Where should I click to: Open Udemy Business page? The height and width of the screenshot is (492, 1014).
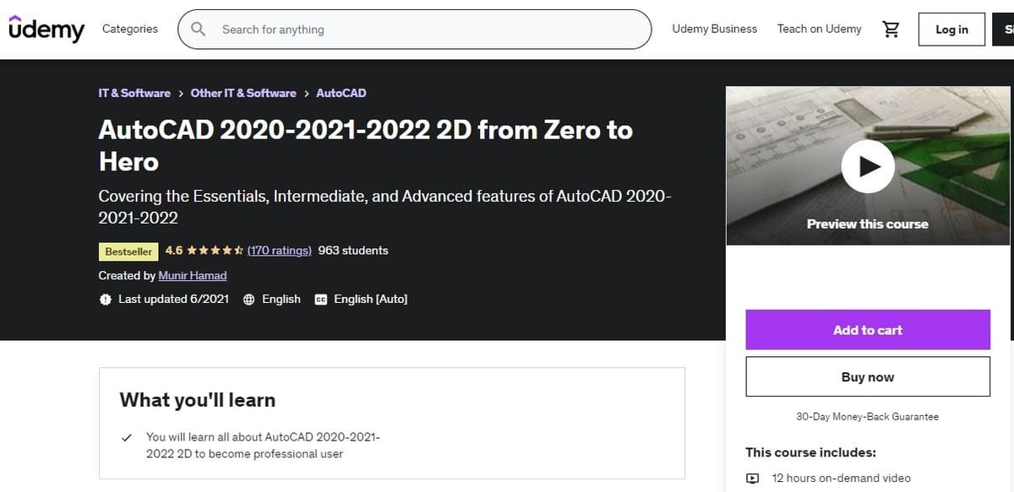[715, 29]
